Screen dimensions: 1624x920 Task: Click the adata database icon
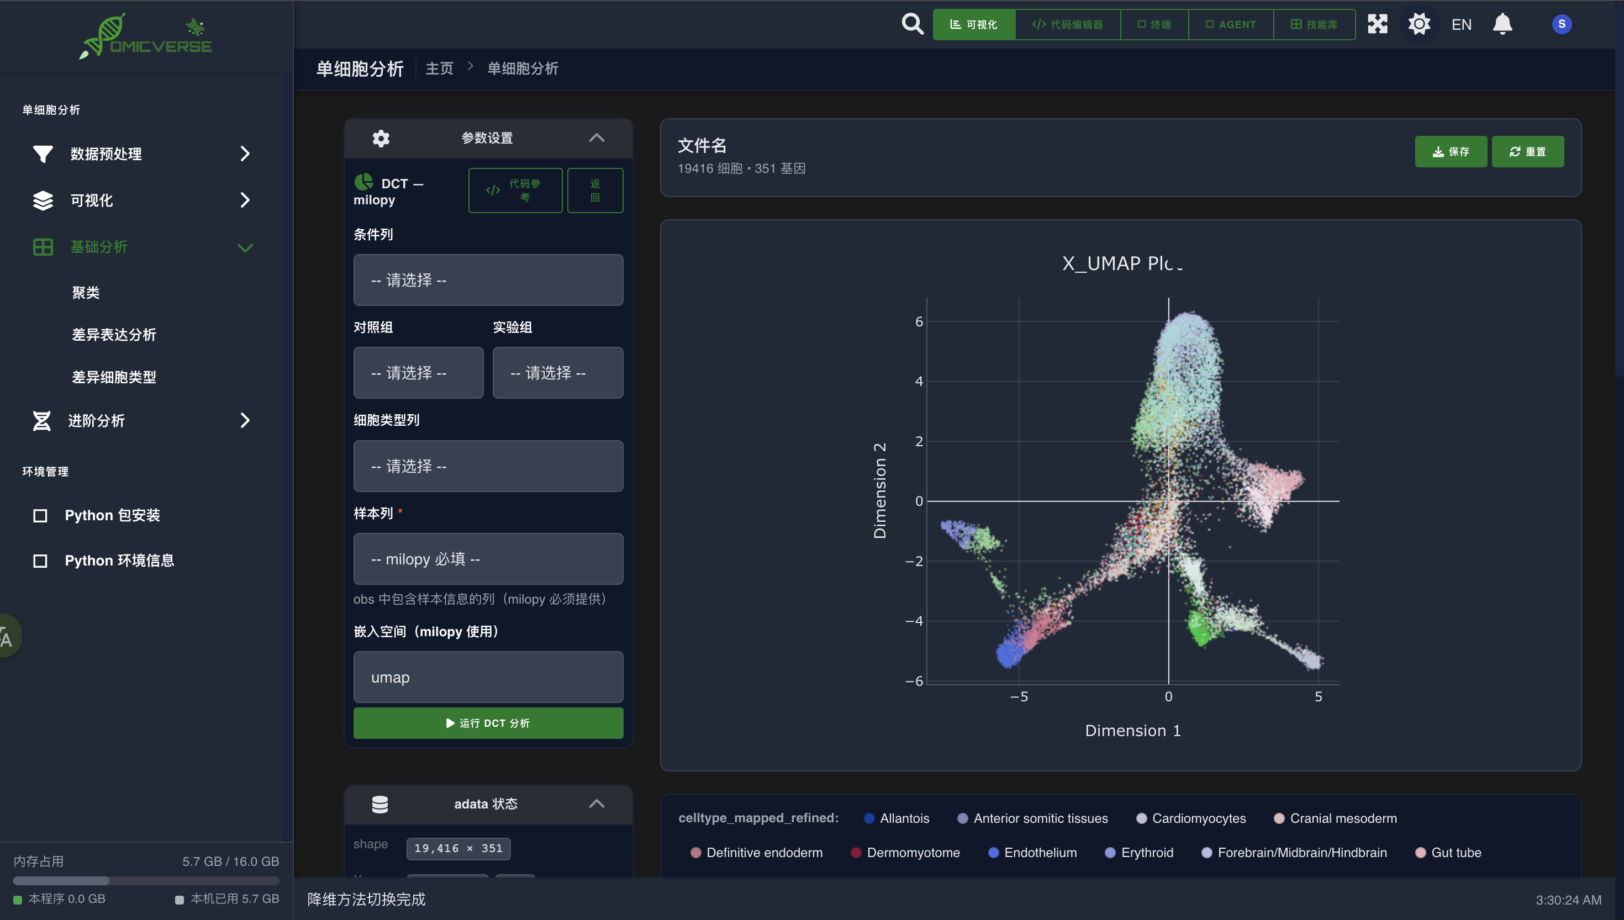(380, 803)
